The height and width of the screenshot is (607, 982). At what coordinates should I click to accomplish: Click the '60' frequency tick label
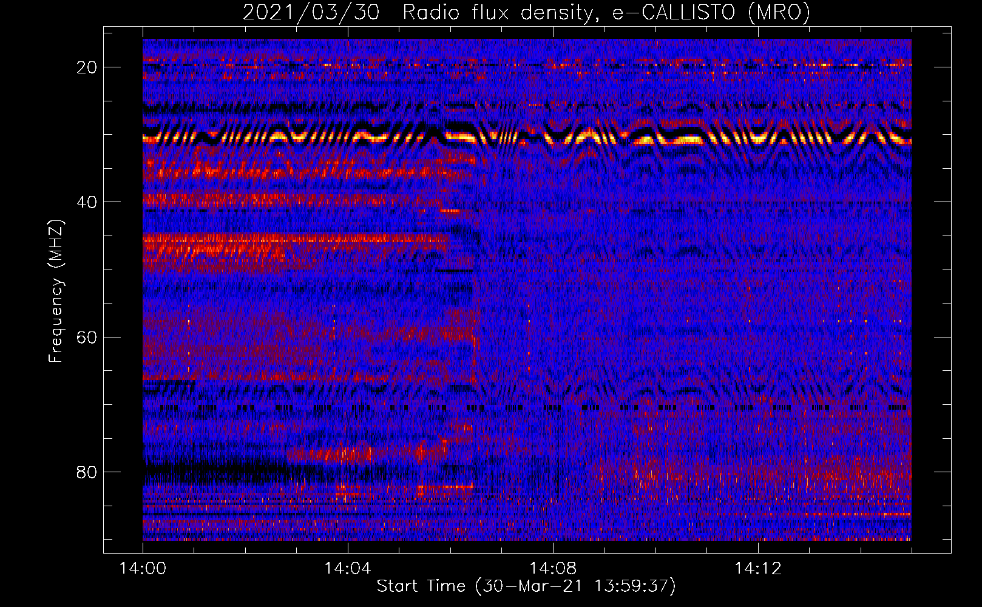87,337
